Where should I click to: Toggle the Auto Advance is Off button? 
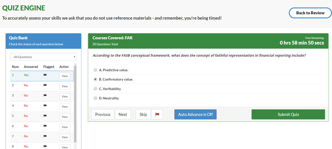[x=196, y=115]
